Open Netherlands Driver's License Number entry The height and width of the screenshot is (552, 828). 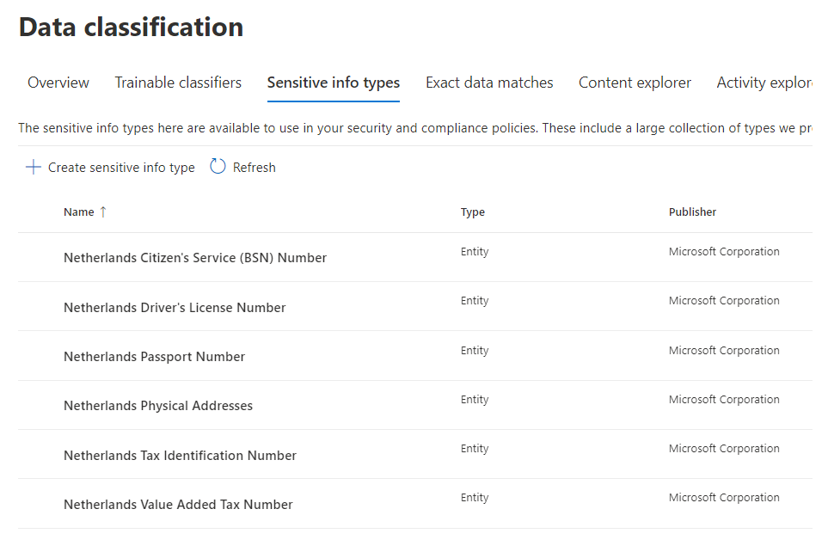tap(175, 308)
